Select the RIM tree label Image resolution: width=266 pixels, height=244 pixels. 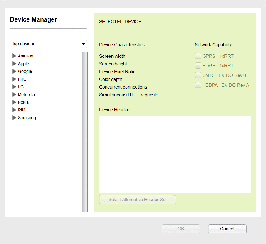point(22,110)
